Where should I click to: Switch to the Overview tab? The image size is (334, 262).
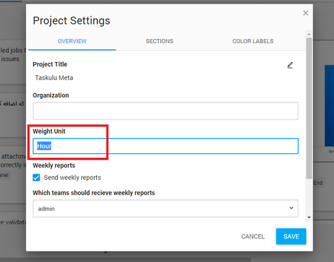[x=72, y=41]
